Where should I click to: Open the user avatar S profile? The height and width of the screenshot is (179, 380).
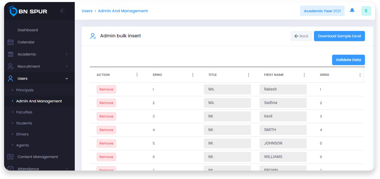point(366,11)
